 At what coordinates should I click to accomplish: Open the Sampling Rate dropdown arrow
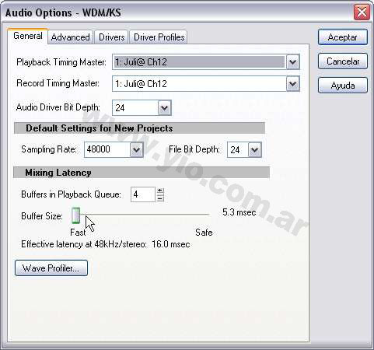(x=136, y=149)
